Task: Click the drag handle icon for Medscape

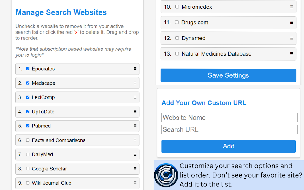Action: [x=135, y=83]
